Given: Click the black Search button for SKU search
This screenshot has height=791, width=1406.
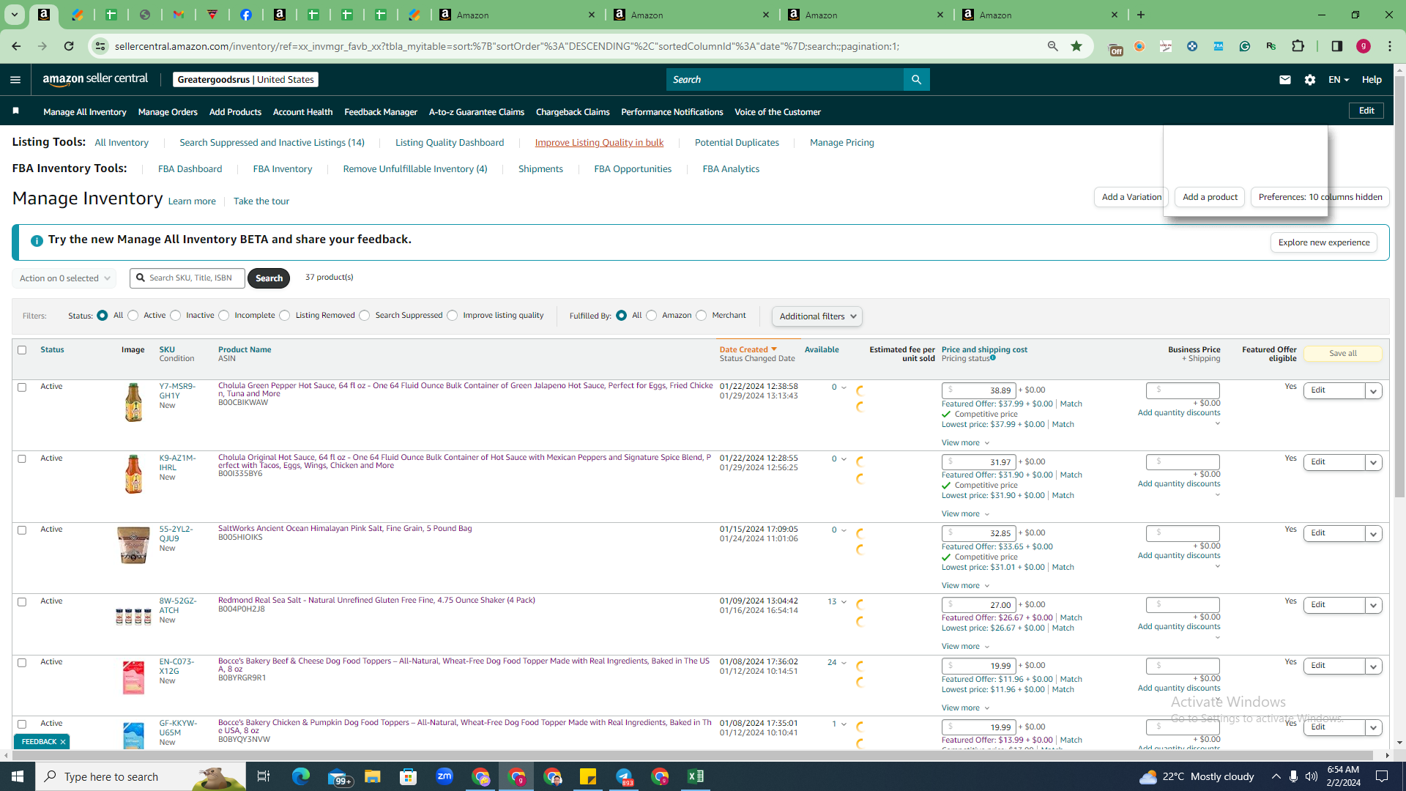Looking at the screenshot, I should [x=269, y=278].
